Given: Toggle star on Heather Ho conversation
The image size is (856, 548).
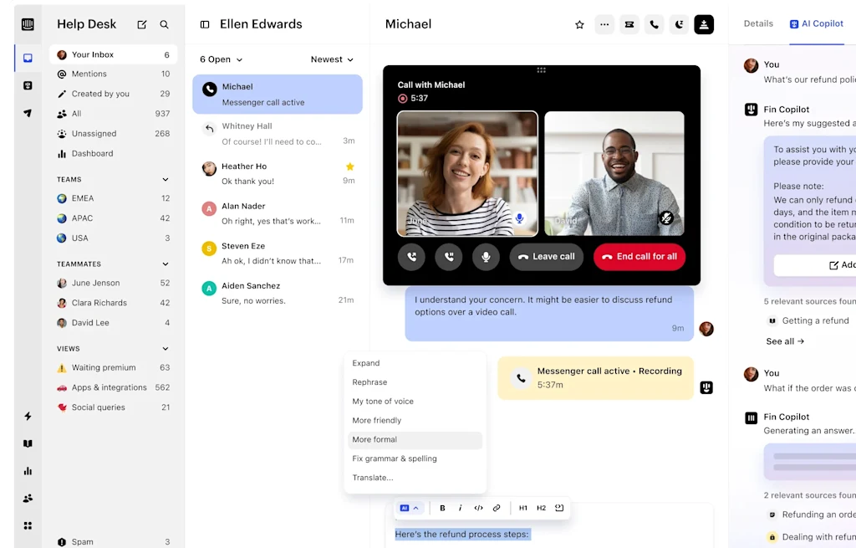Looking at the screenshot, I should click(350, 166).
